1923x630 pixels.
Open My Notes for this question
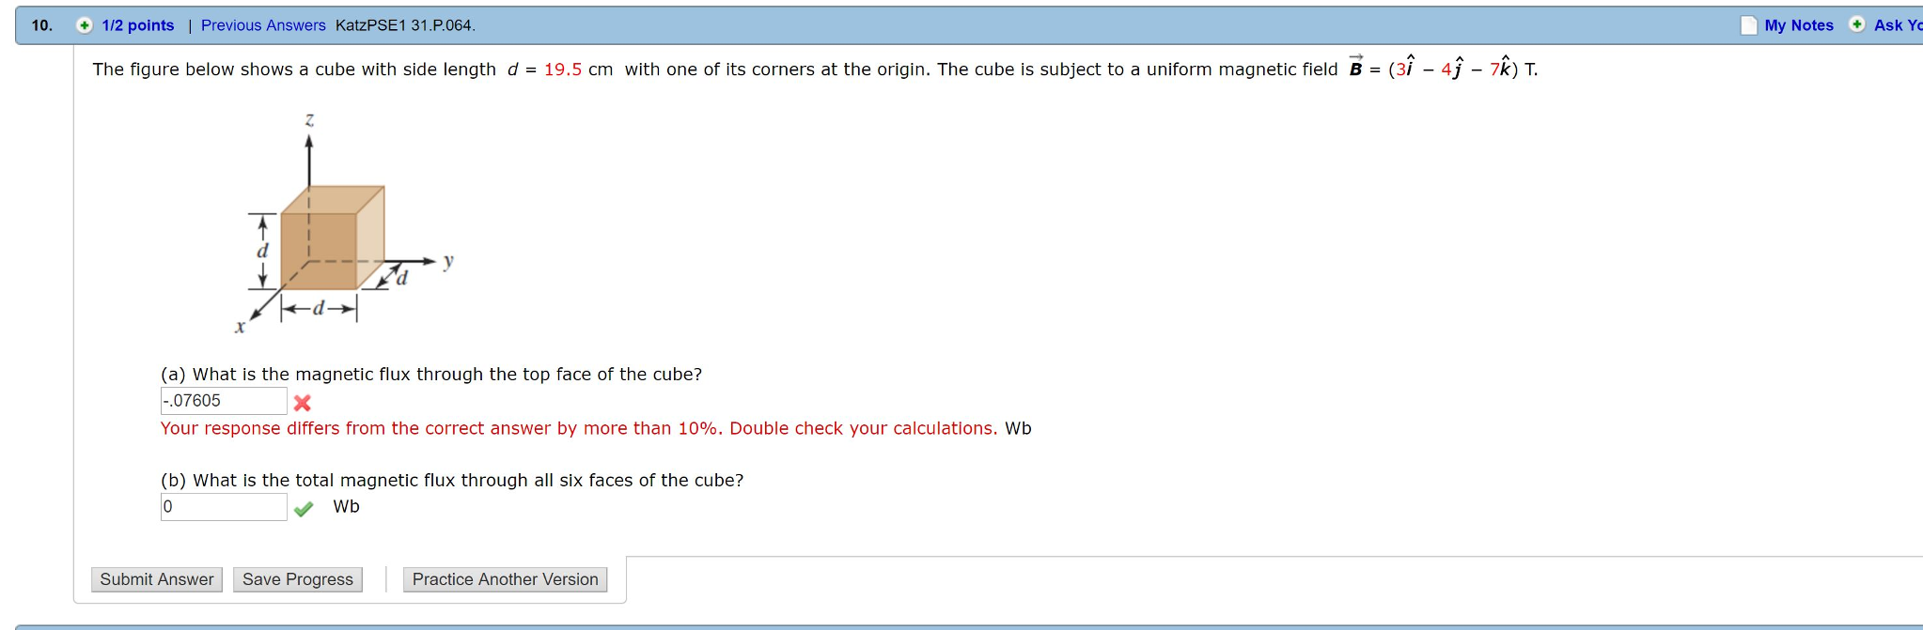(1798, 25)
